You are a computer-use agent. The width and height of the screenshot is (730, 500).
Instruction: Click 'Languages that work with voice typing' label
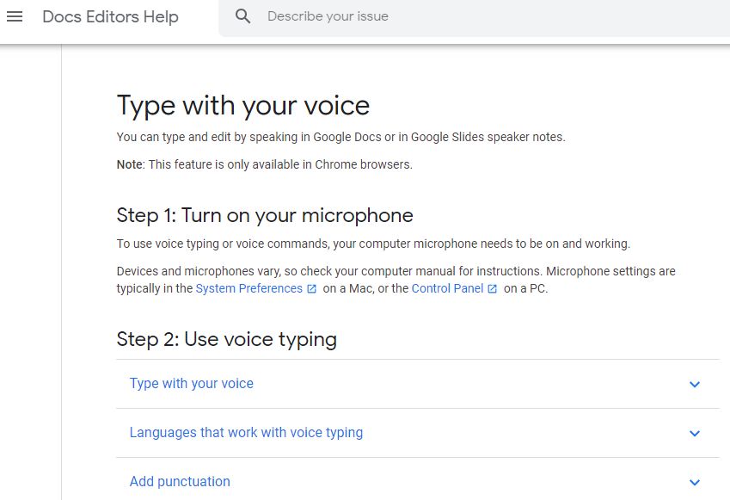[x=246, y=433]
